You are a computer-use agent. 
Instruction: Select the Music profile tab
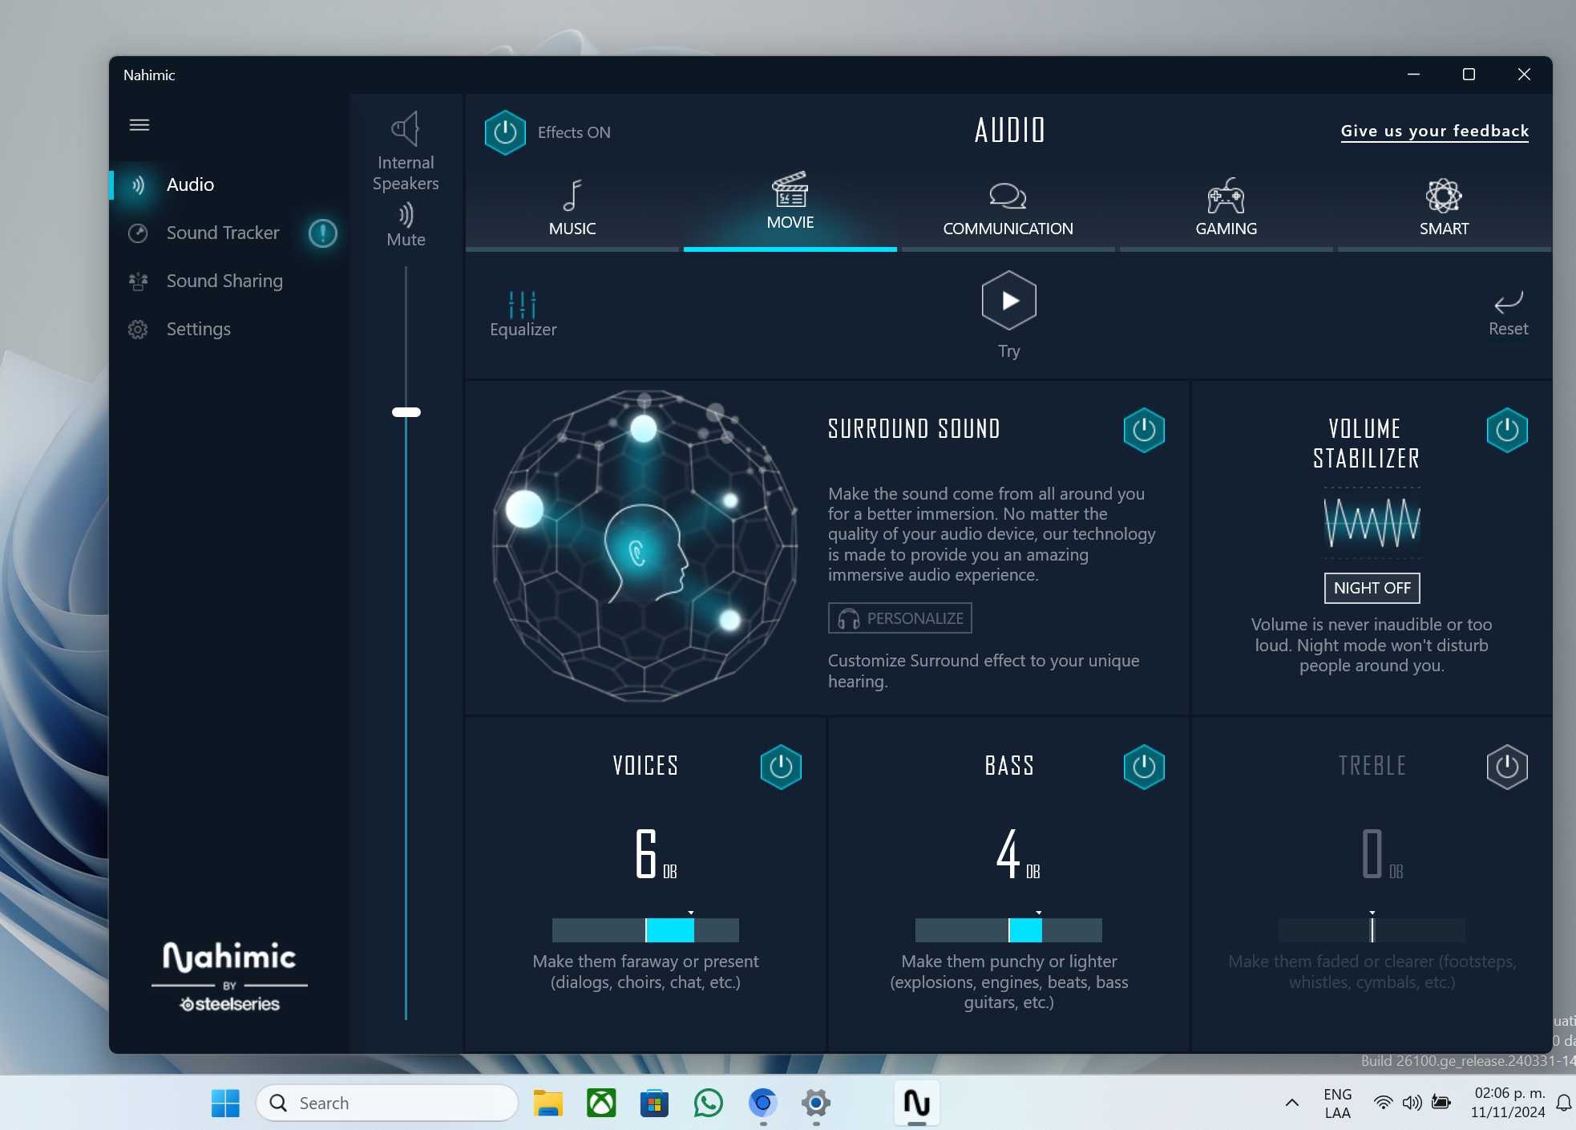(x=572, y=208)
